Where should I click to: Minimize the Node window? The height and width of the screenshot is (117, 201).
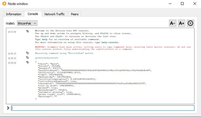170,3
